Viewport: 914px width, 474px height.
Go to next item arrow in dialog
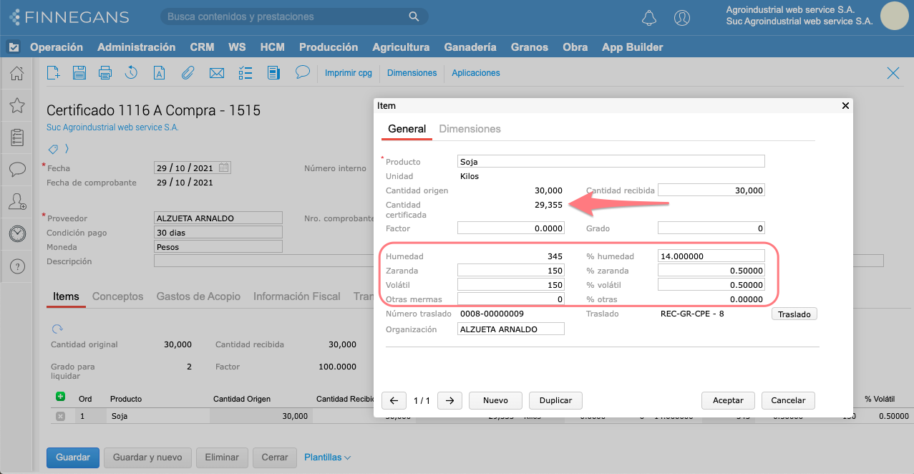tap(449, 400)
